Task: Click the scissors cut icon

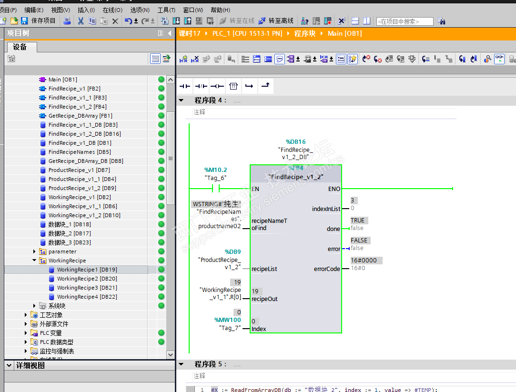Action: coord(81,21)
